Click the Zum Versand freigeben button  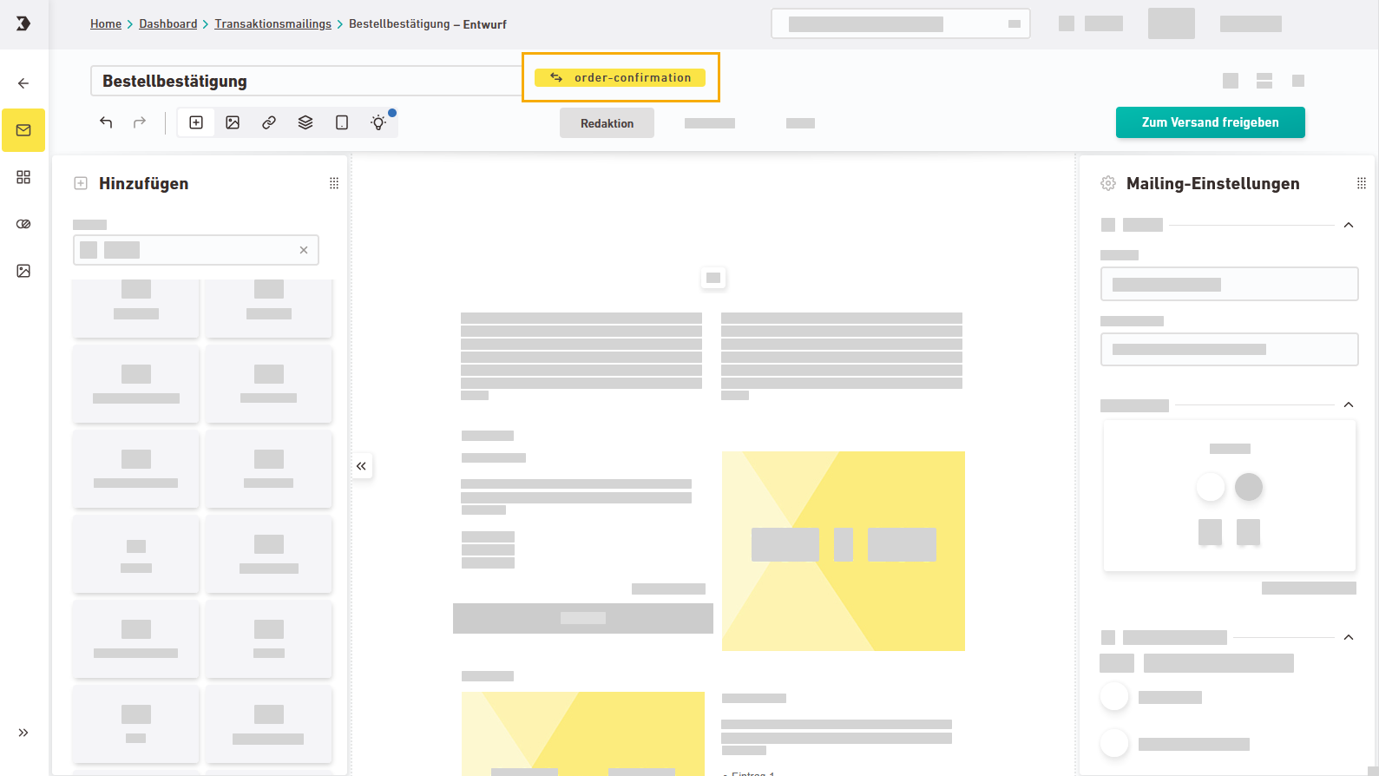(x=1210, y=122)
